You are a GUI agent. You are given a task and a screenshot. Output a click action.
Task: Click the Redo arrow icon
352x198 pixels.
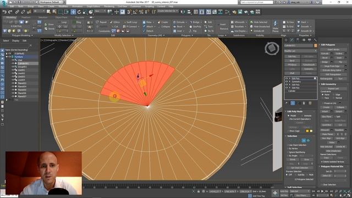pyautogui.click(x=10, y=12)
